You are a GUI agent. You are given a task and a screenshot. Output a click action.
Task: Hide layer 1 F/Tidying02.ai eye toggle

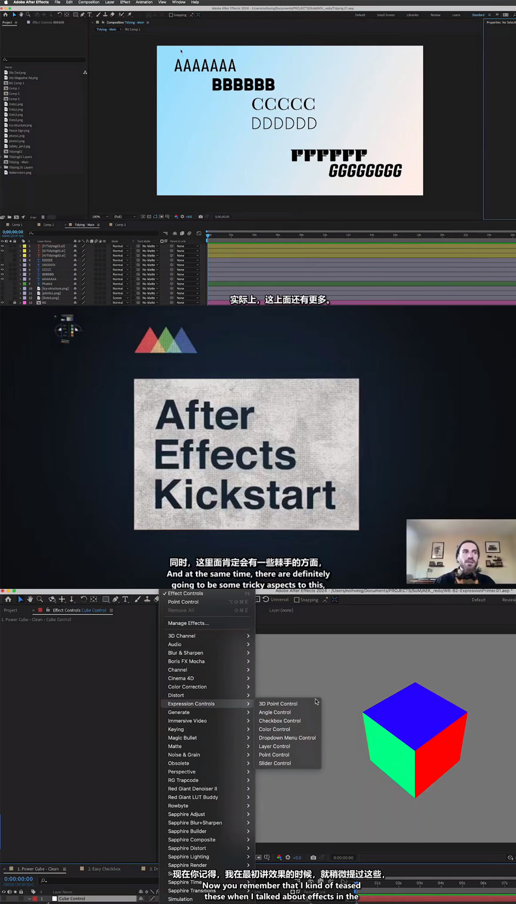pos(3,246)
